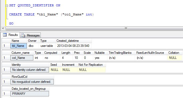
Task: Click the RowGuidCol column header
Action: coord(32,77)
